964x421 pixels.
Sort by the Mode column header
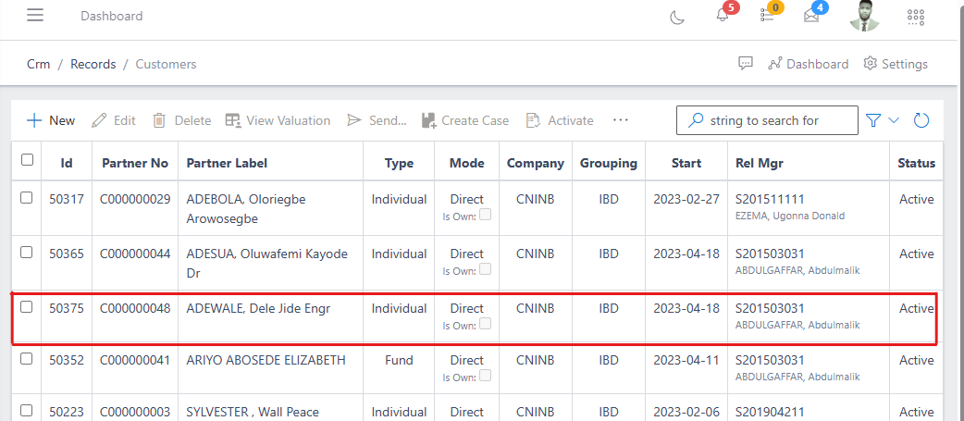pyautogui.click(x=466, y=163)
